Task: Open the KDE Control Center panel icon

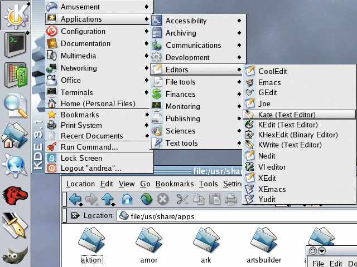Action: [16, 75]
